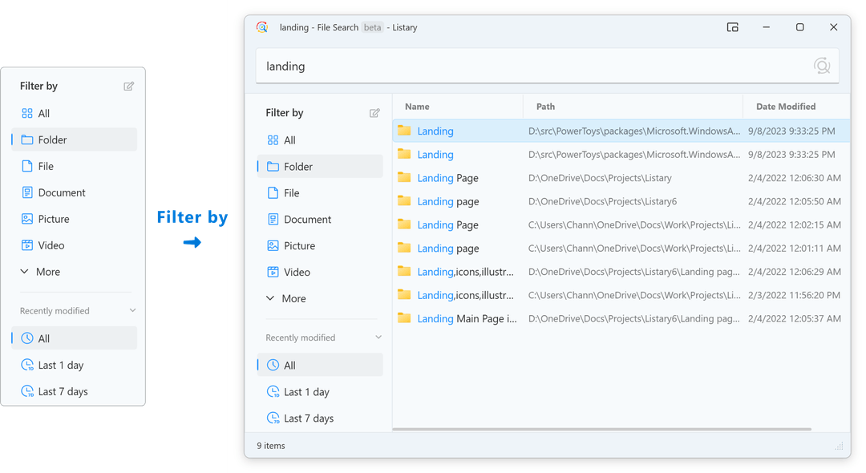Open the filter edit pencil icon
Image resolution: width=866 pixels, height=473 pixels.
coord(374,113)
